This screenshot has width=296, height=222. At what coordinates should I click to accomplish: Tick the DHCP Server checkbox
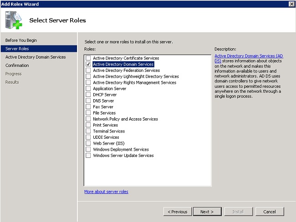click(88, 95)
